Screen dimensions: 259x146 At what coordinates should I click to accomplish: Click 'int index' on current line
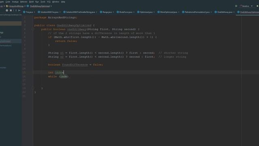click(56, 73)
